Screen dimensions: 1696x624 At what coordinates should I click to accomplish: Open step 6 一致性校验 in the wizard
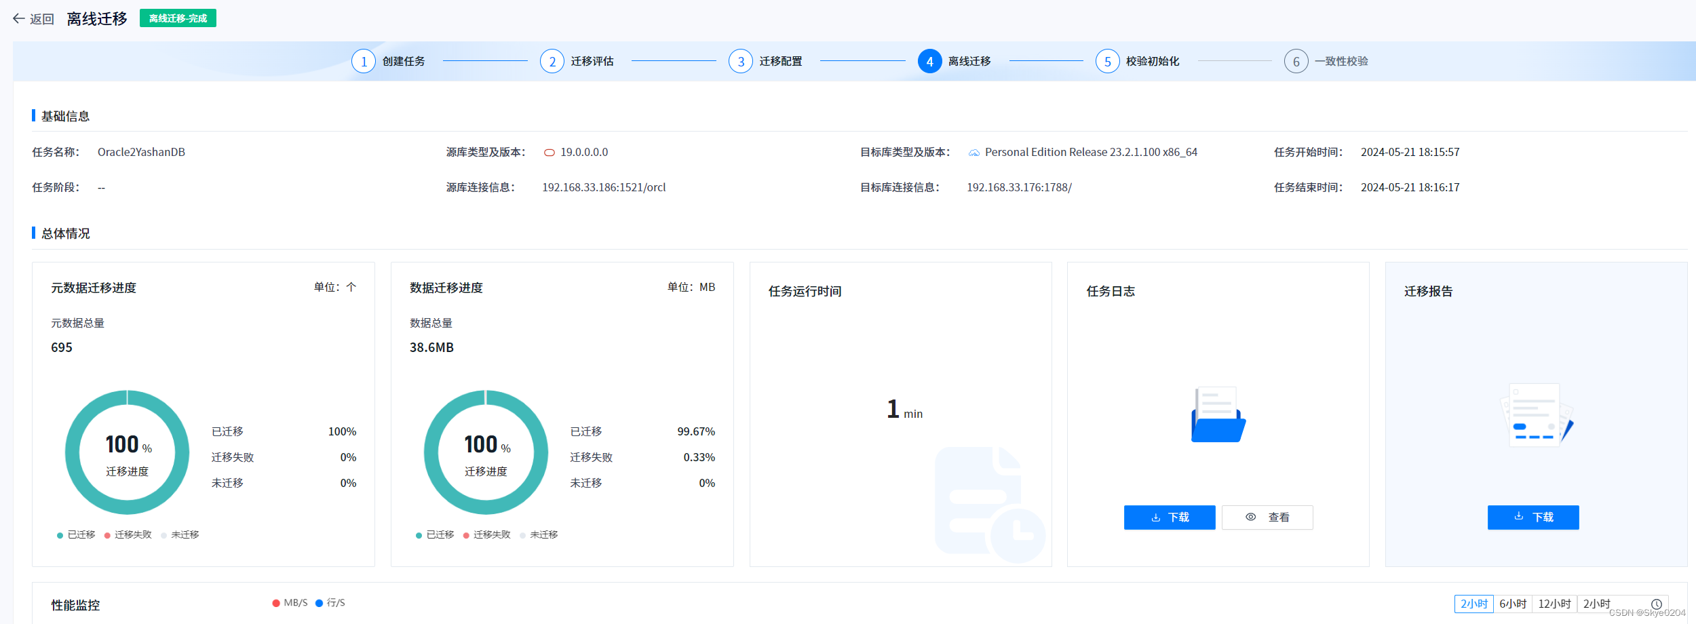coord(1324,60)
